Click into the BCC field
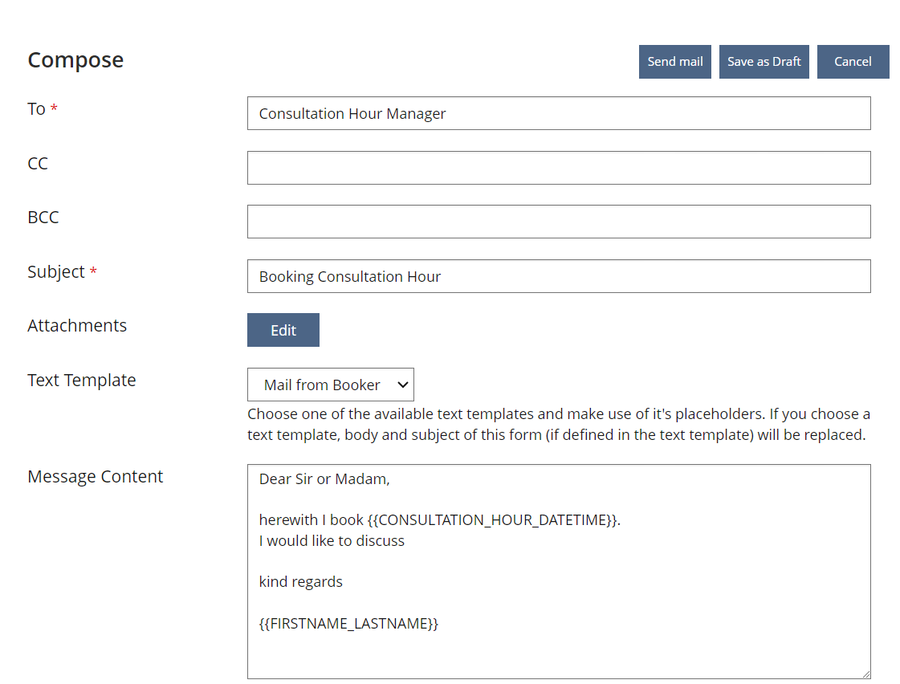900x684 pixels. pos(559,222)
